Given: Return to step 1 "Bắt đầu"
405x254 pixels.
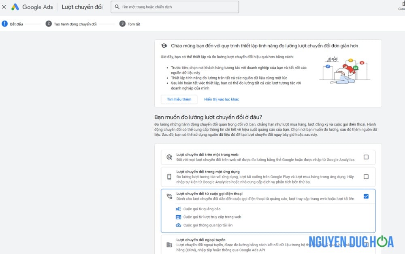Looking at the screenshot, I should click(13, 24).
